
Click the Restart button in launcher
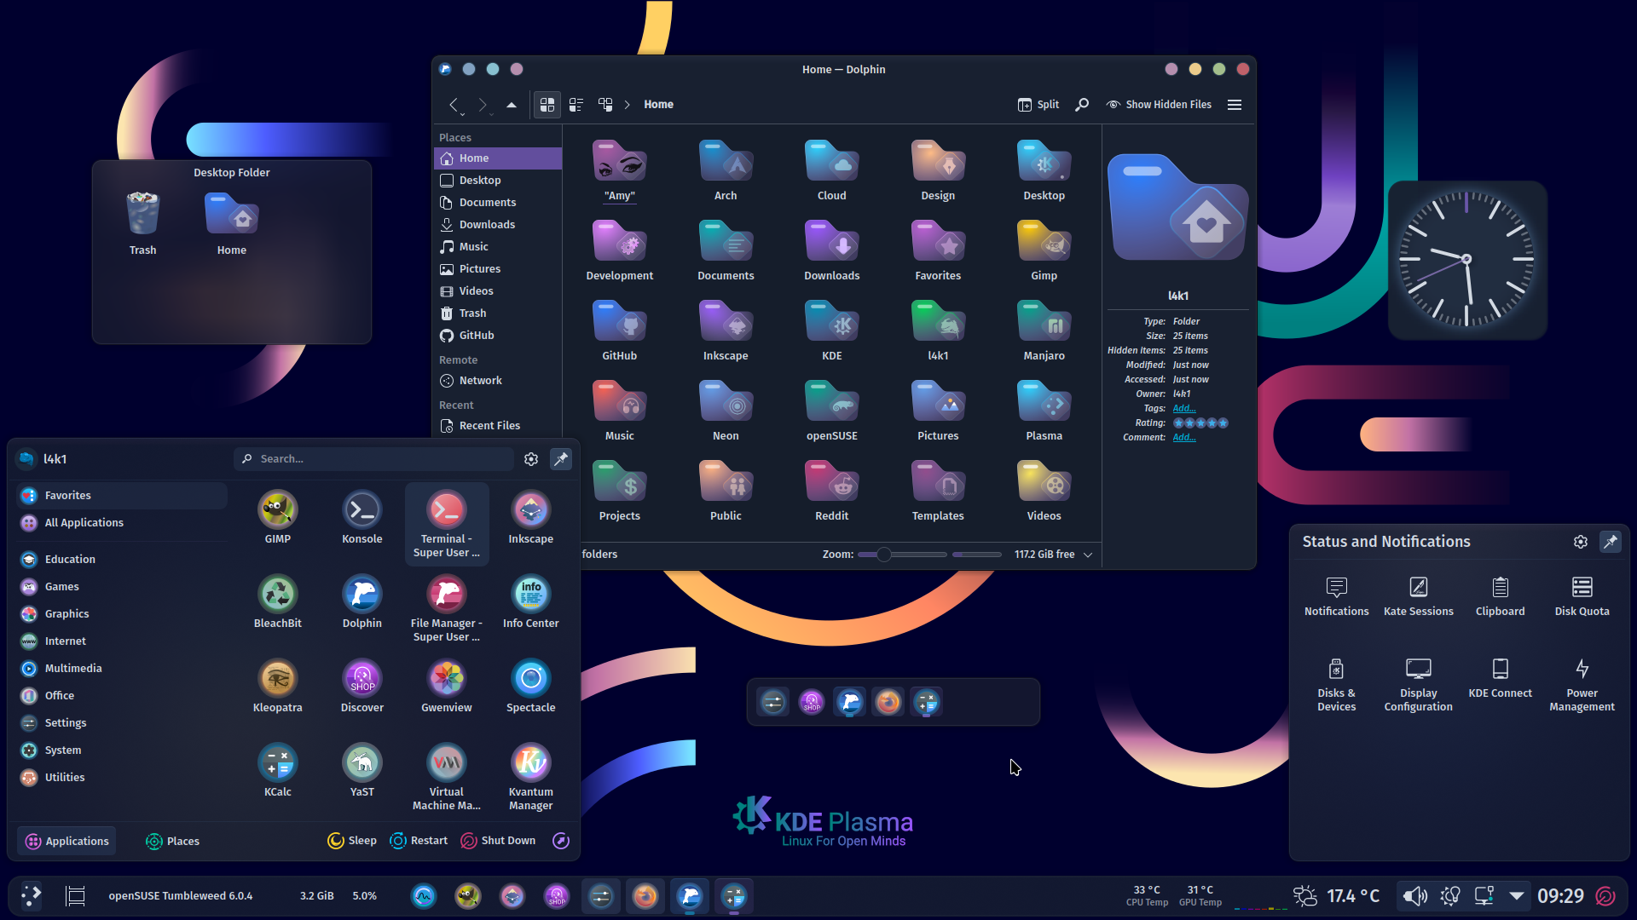(x=419, y=841)
